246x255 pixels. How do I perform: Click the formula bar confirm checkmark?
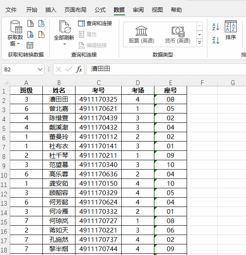[69, 69]
